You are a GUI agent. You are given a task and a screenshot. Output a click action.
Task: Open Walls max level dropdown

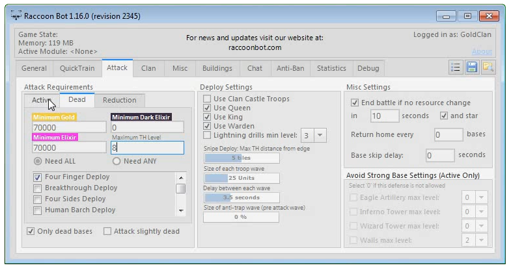pos(481,240)
